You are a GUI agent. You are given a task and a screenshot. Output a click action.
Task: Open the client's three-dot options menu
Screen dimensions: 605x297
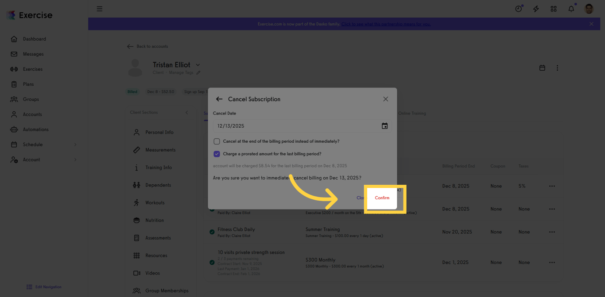coord(557,68)
